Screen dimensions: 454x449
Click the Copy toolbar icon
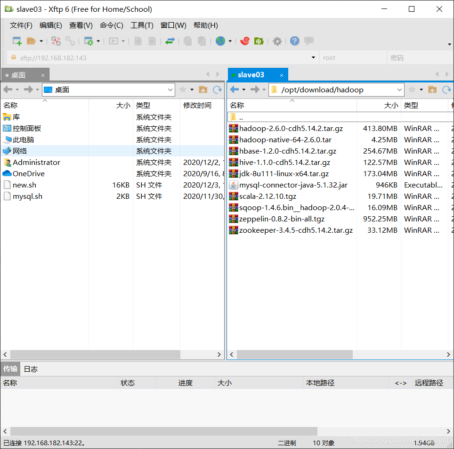click(x=187, y=41)
